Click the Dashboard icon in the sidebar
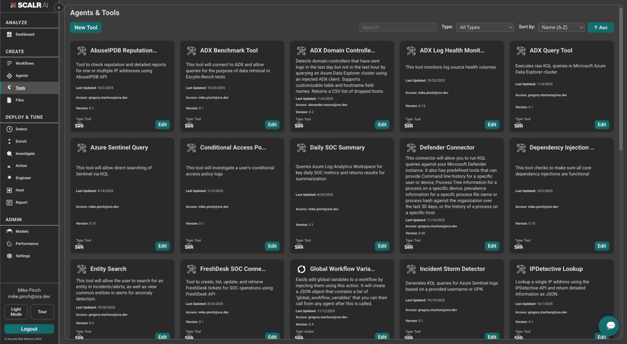 9,34
